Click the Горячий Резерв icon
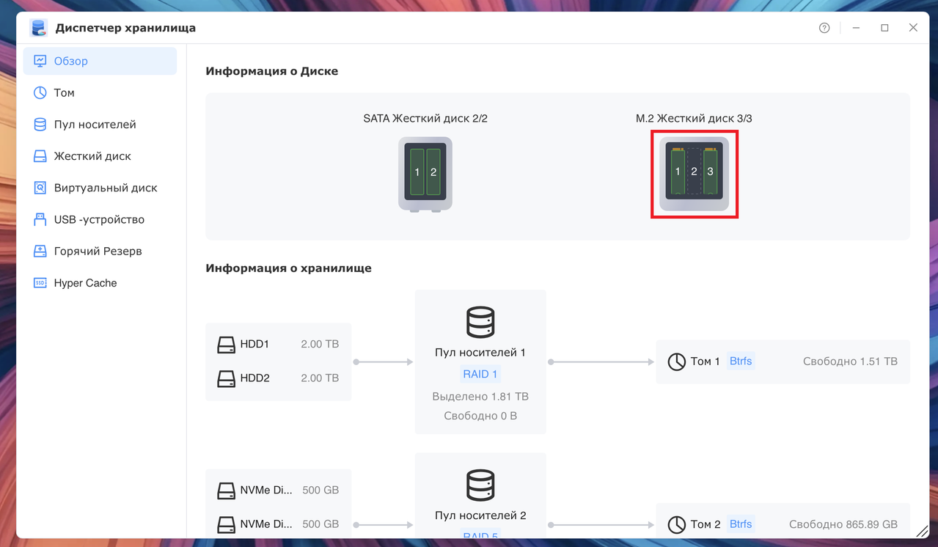938x547 pixels. click(x=40, y=251)
